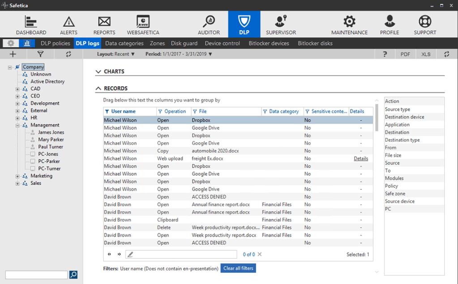Open the Period date range dropdown

point(179,54)
